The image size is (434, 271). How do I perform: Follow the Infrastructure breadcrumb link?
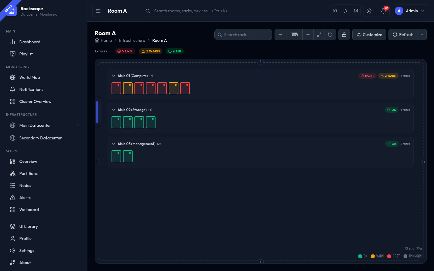pyautogui.click(x=132, y=40)
